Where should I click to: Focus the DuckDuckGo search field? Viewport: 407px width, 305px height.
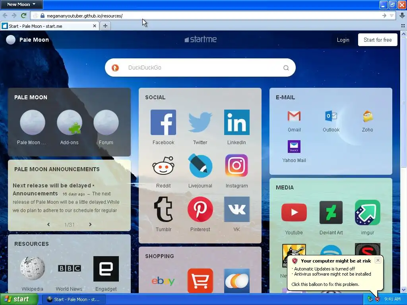pyautogui.click(x=200, y=68)
